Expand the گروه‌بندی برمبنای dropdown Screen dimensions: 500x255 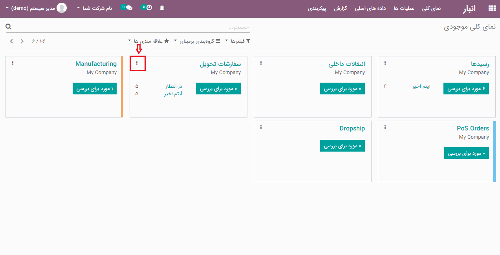198,41
